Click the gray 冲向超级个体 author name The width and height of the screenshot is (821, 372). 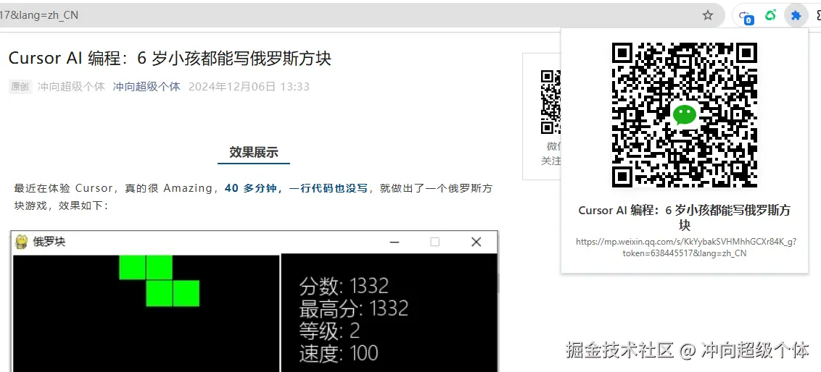(71, 86)
